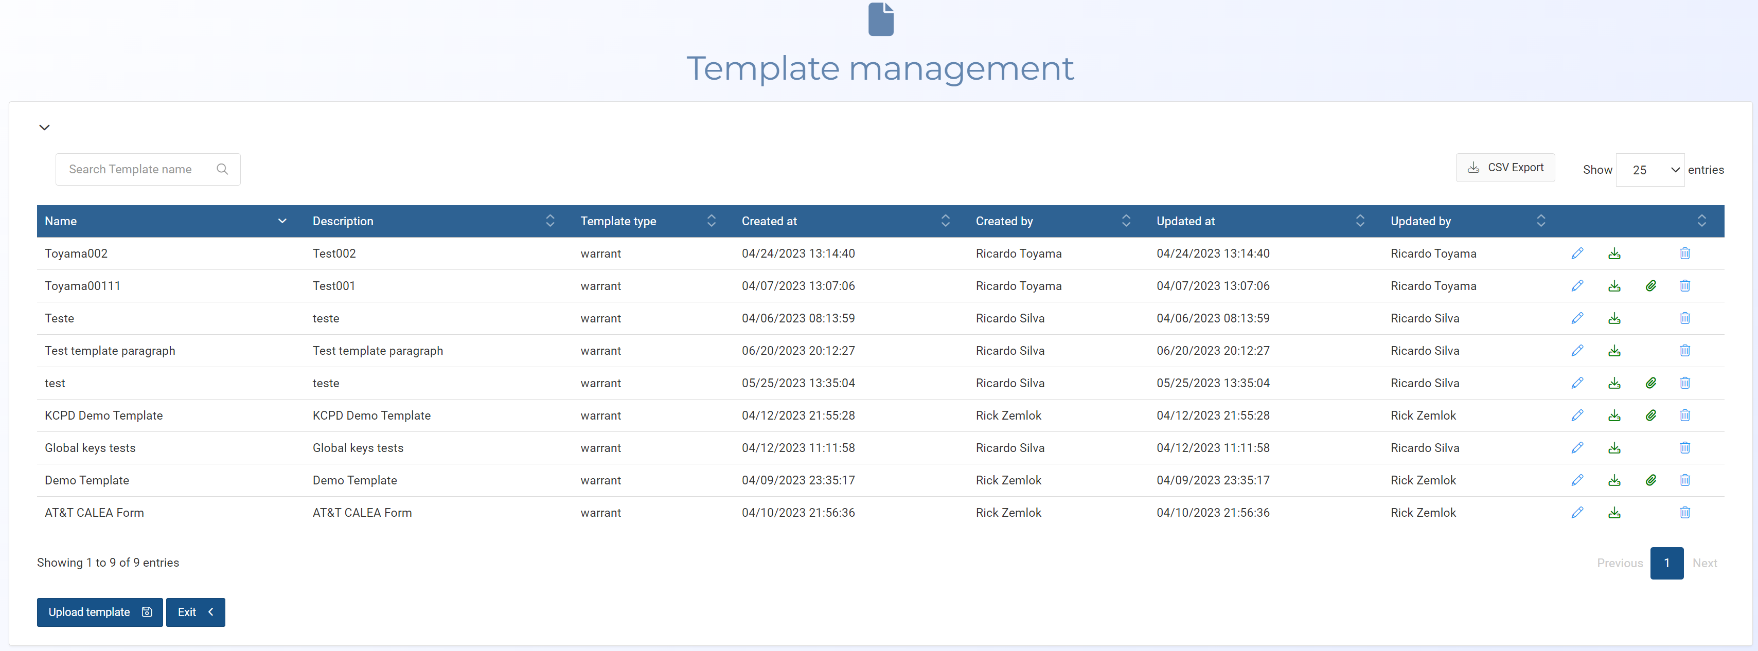The image size is (1758, 651).
Task: Open attachment paperclip for test row
Action: (x=1650, y=383)
